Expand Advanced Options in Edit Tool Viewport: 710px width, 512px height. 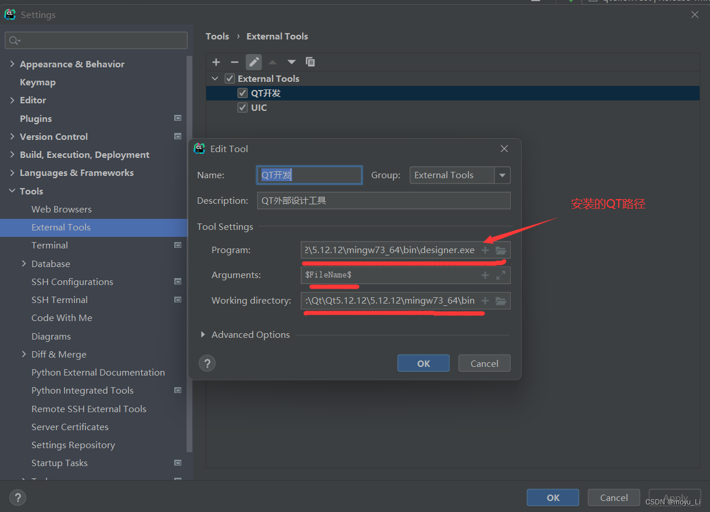click(x=203, y=334)
